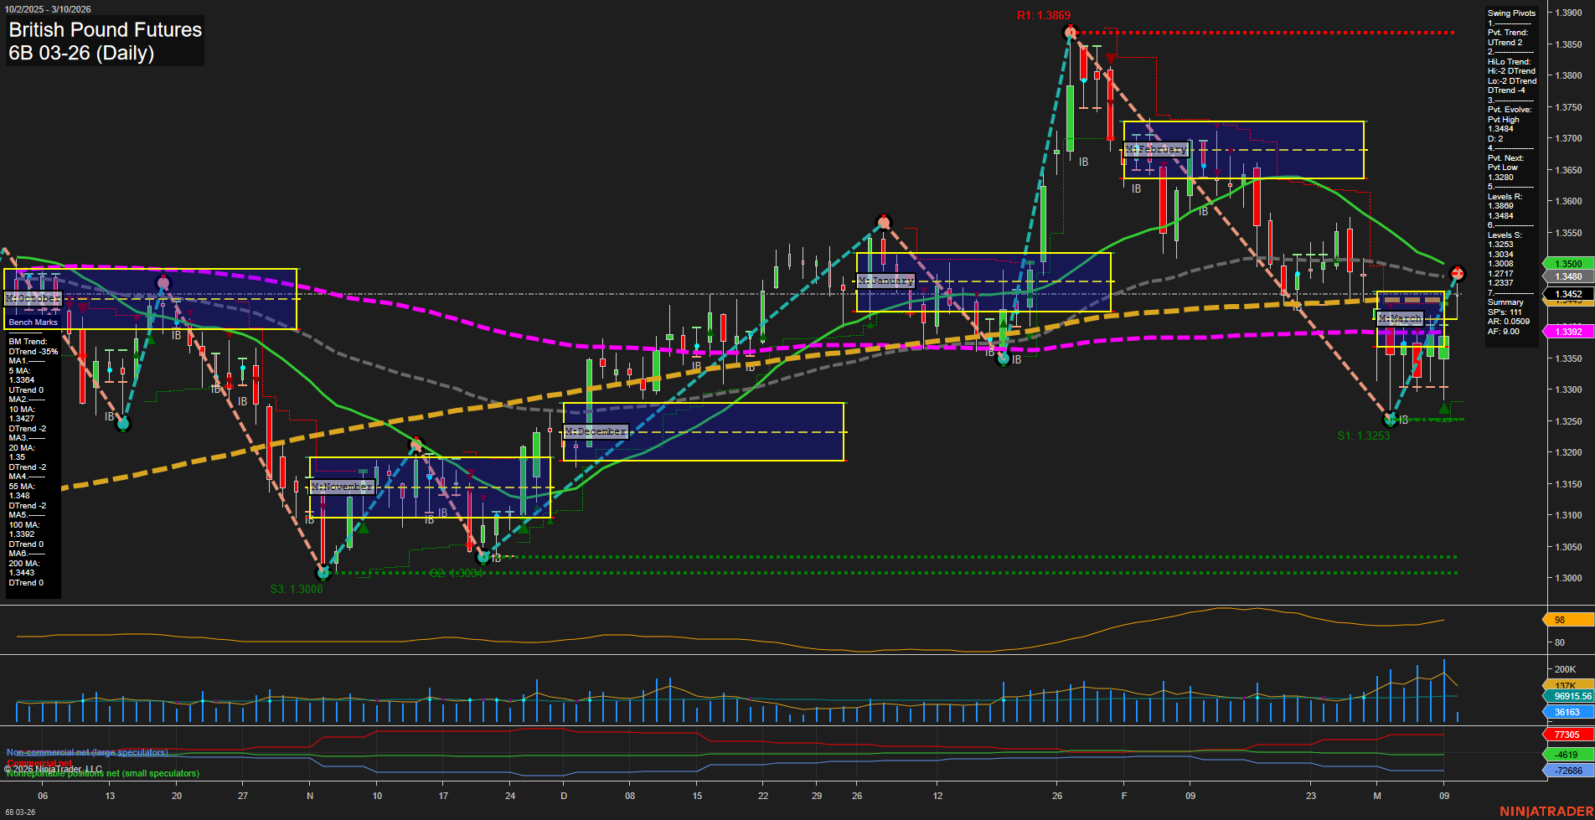Click the NINJATRADER logo in the bottom corner
Screen dimensions: 1595x820
pos(1544,811)
